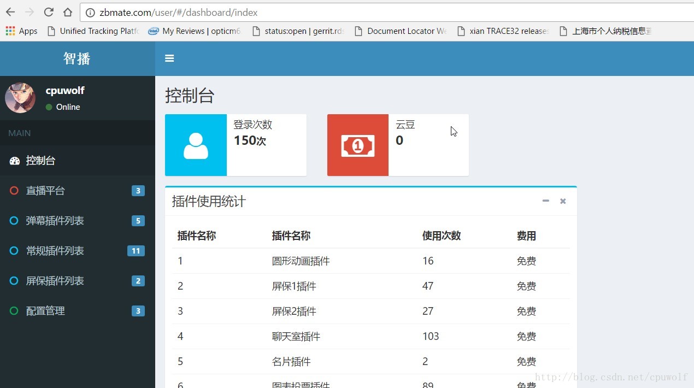Open Document Locator bookmark
The image size is (694, 388).
pos(402,31)
